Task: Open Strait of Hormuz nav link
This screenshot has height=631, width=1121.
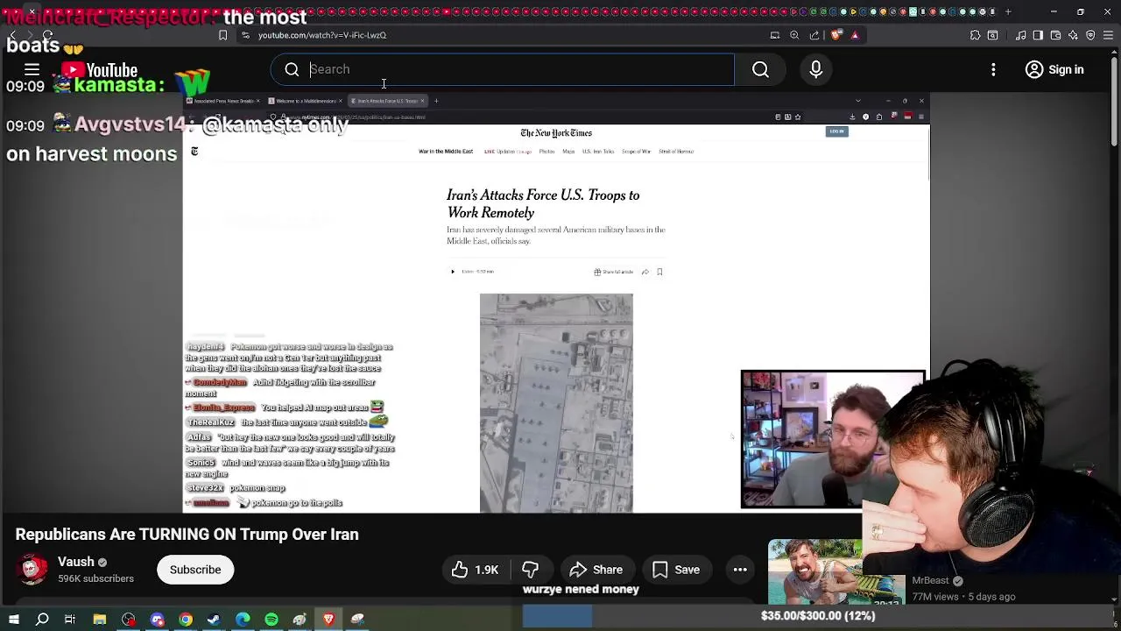Action: 676,152
